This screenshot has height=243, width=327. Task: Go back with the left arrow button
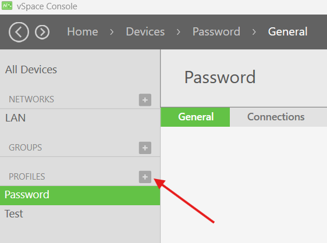[x=19, y=32]
